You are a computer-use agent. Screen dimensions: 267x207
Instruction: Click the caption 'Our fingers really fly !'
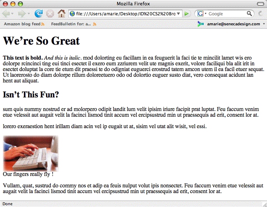coord(28,174)
